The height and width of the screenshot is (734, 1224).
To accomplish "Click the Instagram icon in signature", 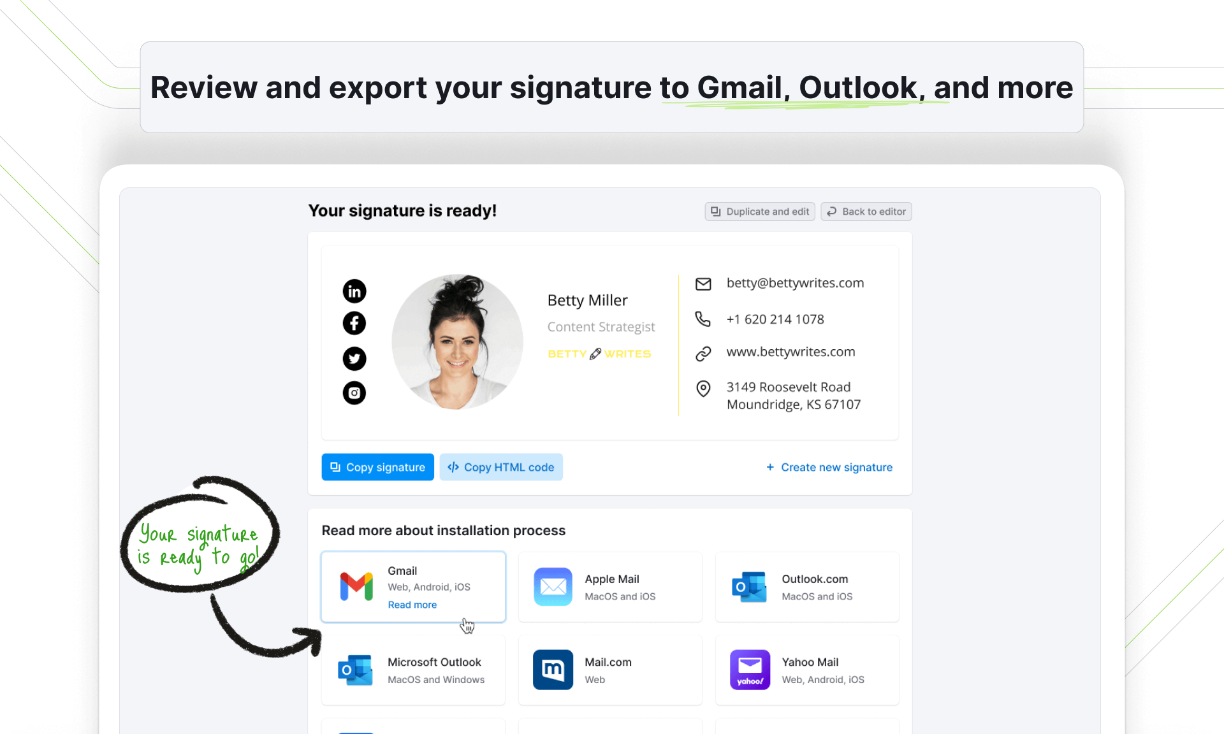I will [x=354, y=391].
